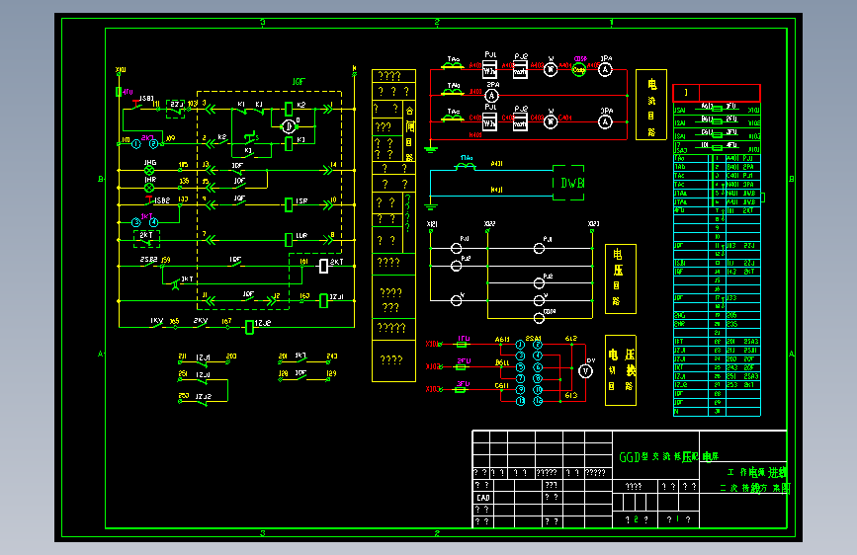Select the DWB dashed device box
857x555 pixels.
click(568, 183)
